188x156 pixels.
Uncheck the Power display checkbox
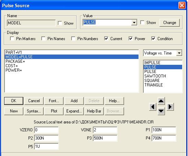131,39
